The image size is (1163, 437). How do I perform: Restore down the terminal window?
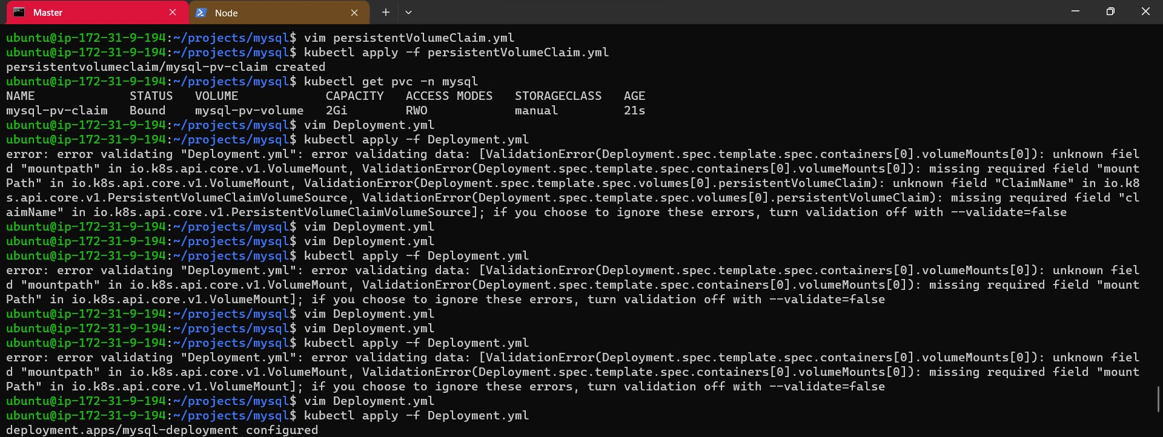pos(1110,11)
